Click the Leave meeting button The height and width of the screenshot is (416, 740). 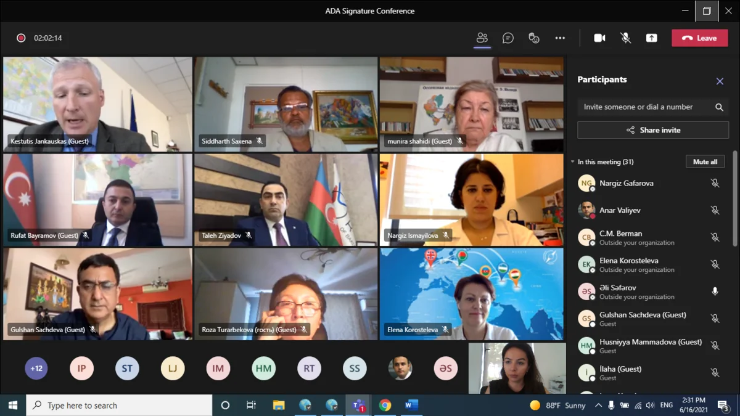[700, 38]
